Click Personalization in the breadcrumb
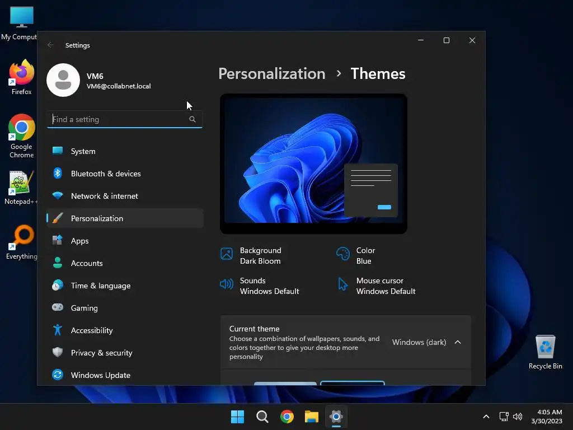Image resolution: width=573 pixels, height=430 pixels. point(271,74)
